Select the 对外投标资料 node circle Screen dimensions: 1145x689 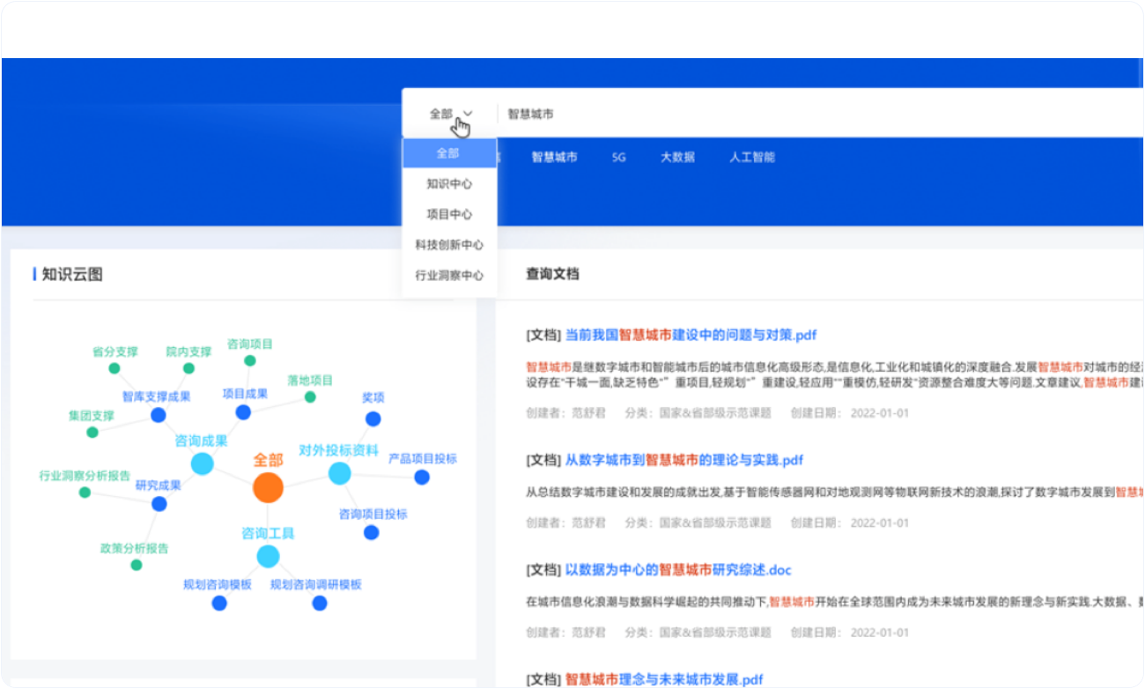point(340,474)
